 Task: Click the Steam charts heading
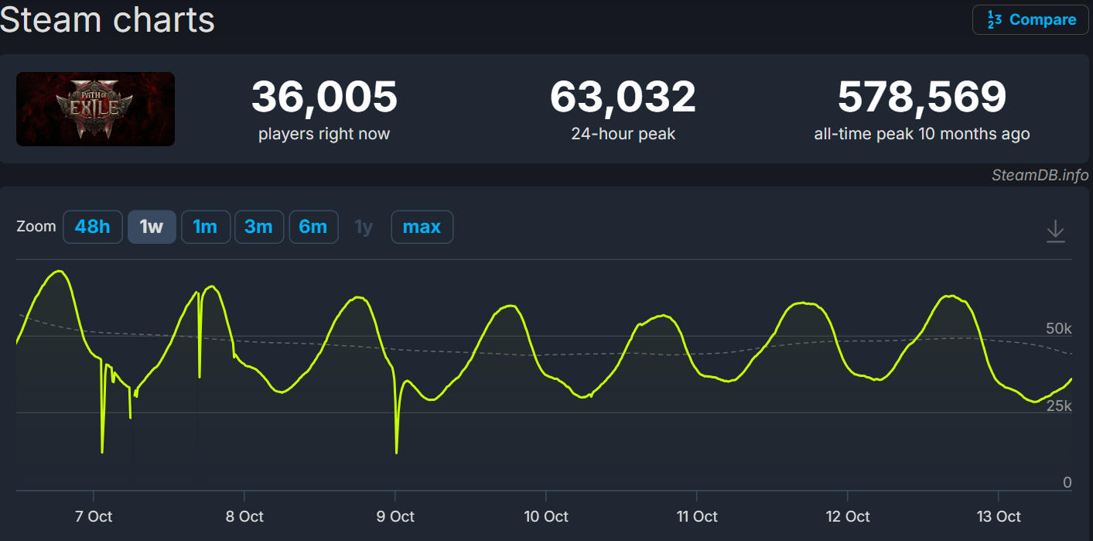[x=108, y=19]
